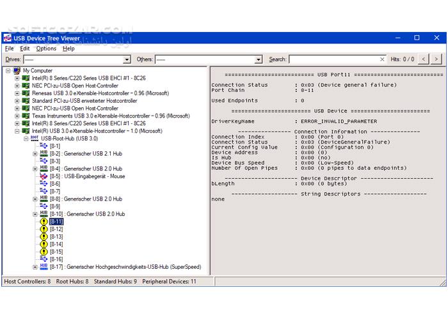Click the USB port icon for [8-6]
Image resolution: width=448 pixels, height=318 pixels.
[x=44, y=184]
